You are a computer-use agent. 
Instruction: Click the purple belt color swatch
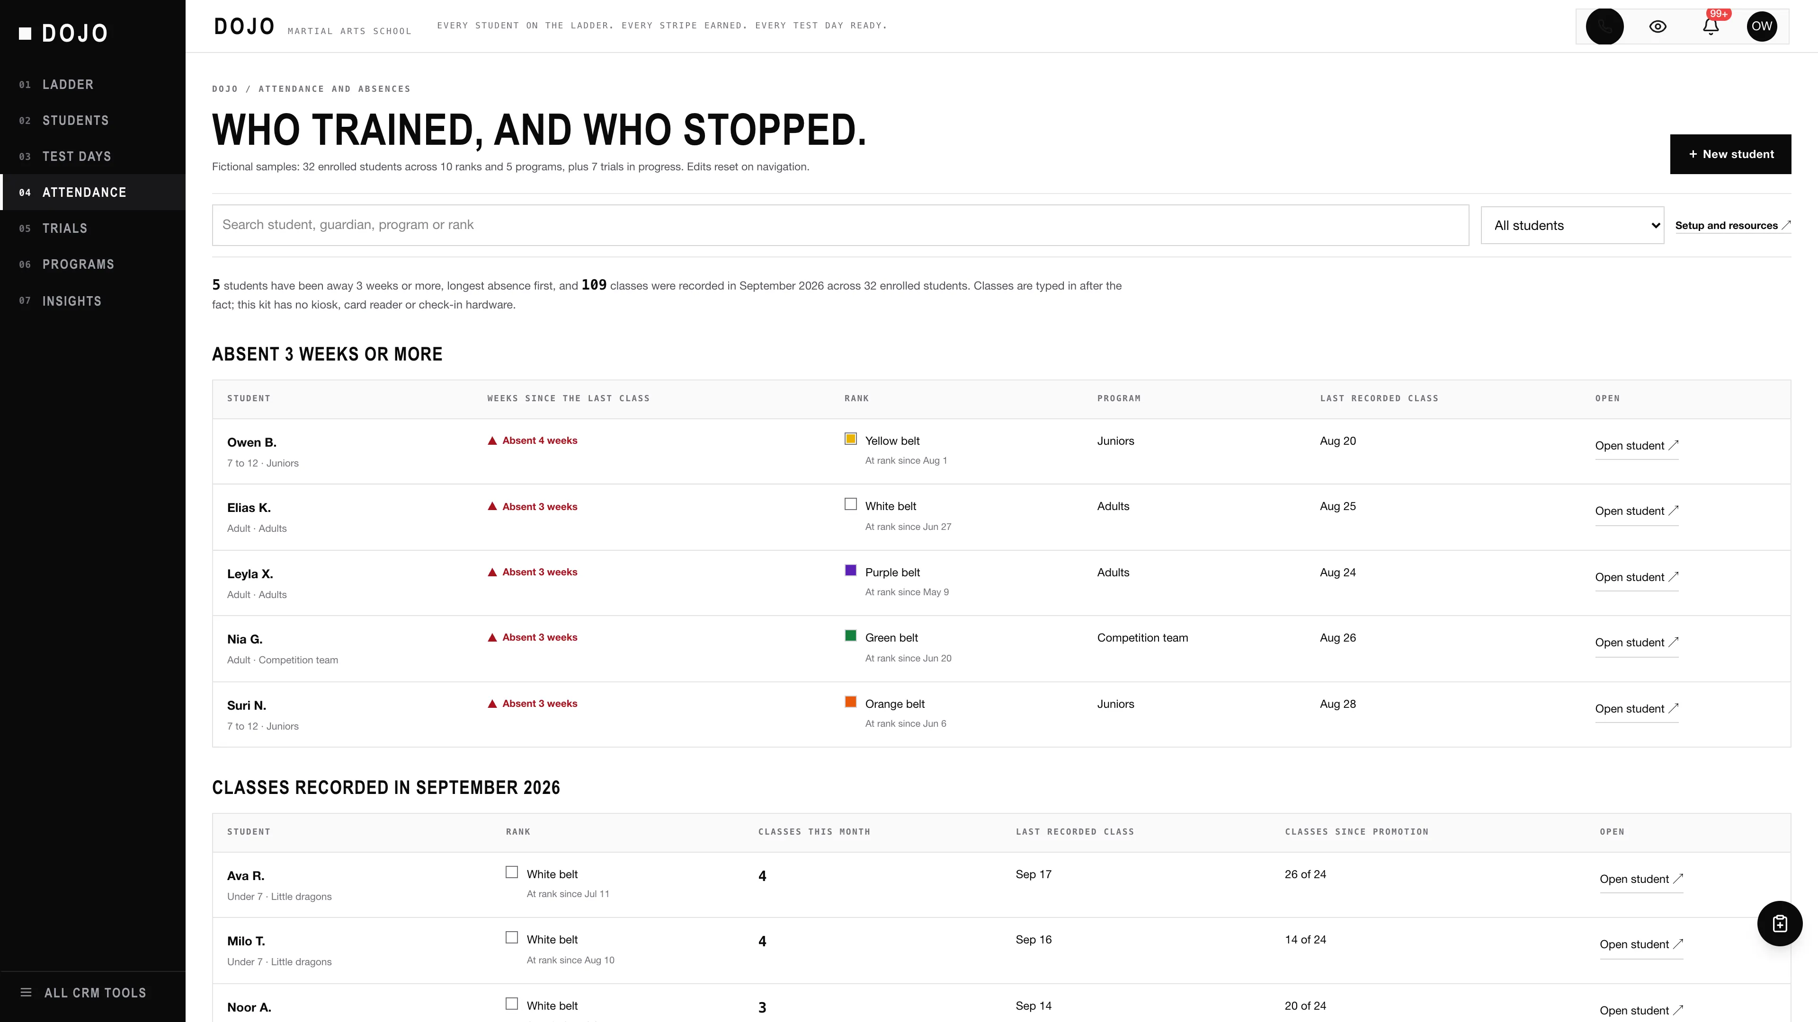pos(850,570)
